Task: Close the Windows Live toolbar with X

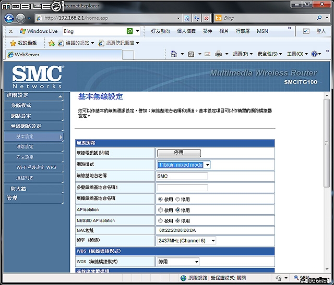Action: tap(10, 31)
